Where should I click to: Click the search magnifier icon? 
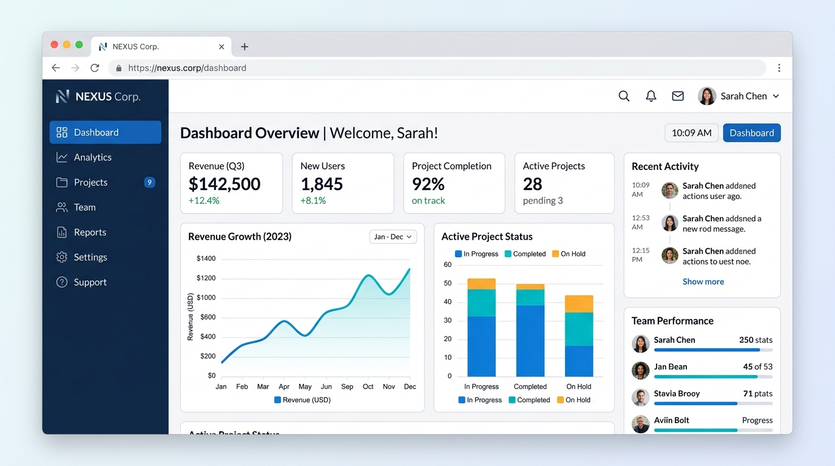coord(624,96)
